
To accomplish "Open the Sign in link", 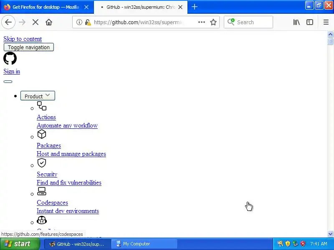I will (12, 71).
